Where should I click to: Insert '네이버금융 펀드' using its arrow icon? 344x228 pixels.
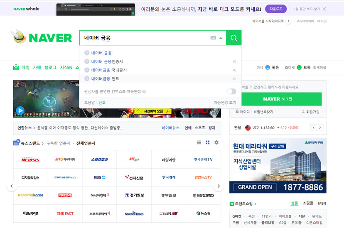click(x=234, y=79)
